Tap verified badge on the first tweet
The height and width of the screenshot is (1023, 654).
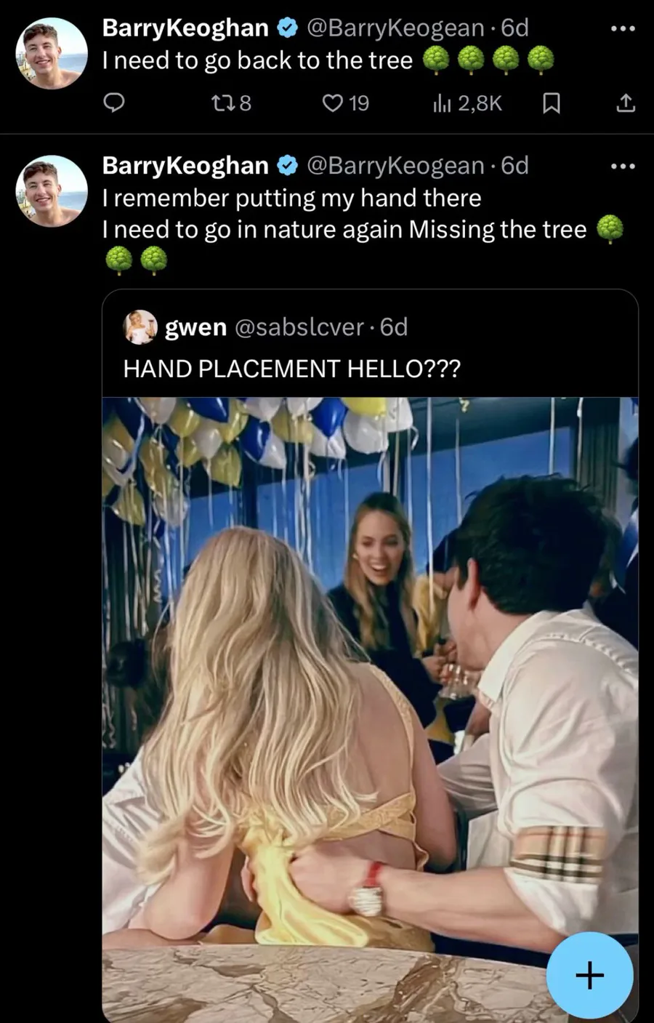[x=288, y=28]
